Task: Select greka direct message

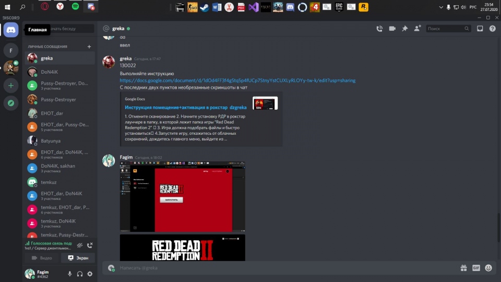Action: pyautogui.click(x=60, y=58)
